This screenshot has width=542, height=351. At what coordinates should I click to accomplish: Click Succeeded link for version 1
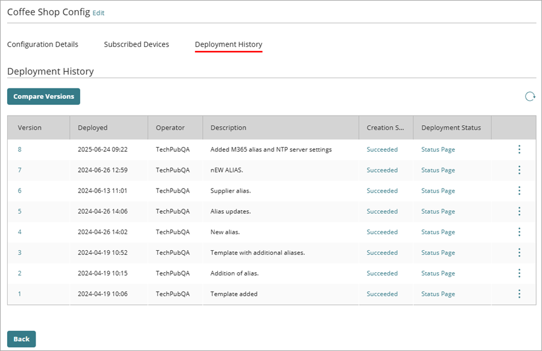pyautogui.click(x=382, y=293)
